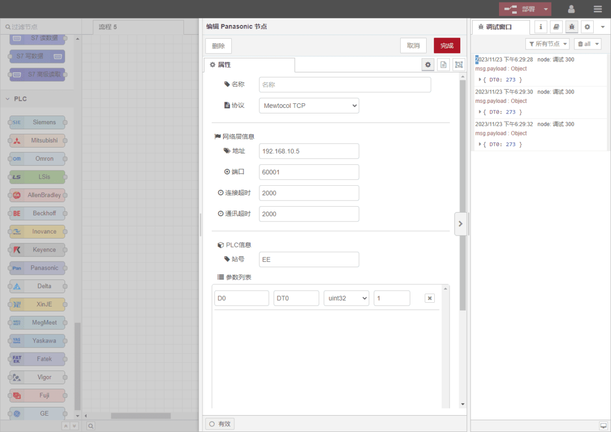Open the sidebar configuration gear icon

(588, 27)
